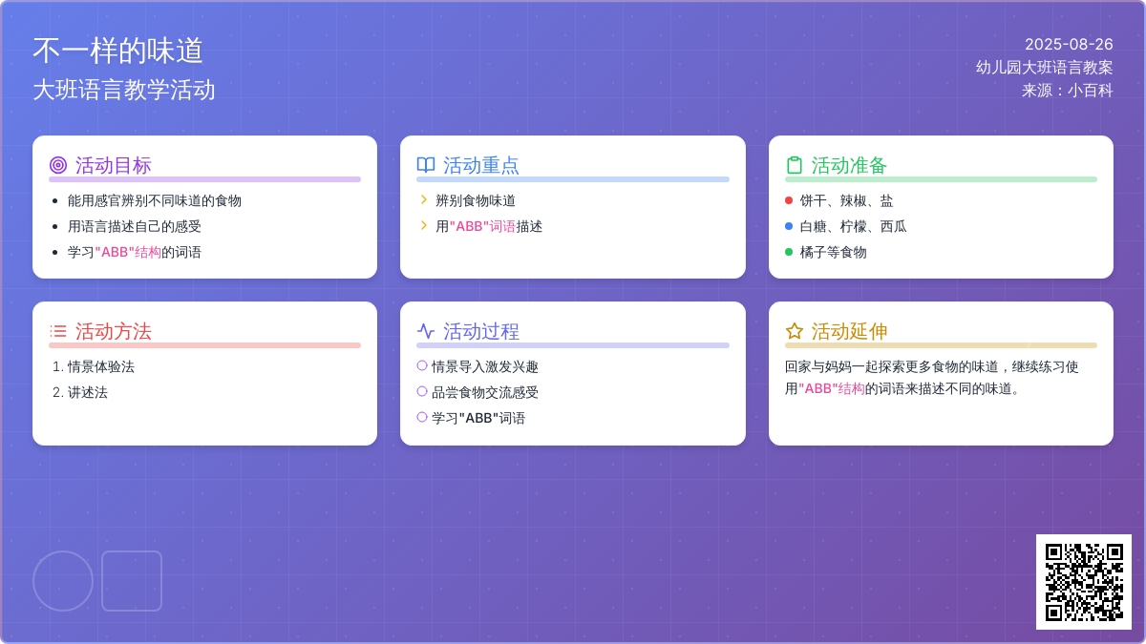Click the circle marker before 品尝食物交流感受
This screenshot has height=644, width=1146.
(x=422, y=391)
